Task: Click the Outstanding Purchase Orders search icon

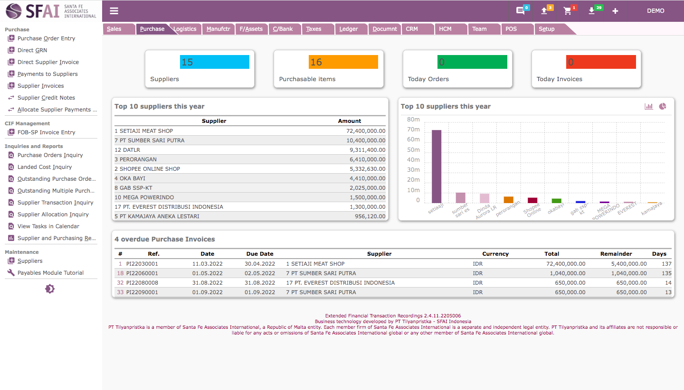Action: 11,179
